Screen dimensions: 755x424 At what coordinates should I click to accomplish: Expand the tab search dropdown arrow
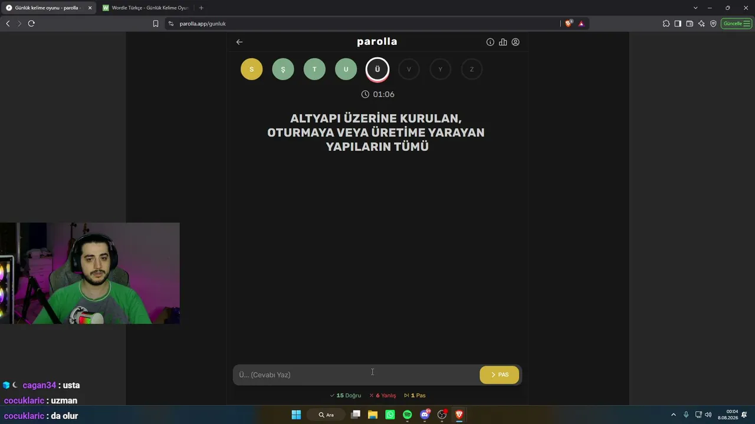[695, 8]
